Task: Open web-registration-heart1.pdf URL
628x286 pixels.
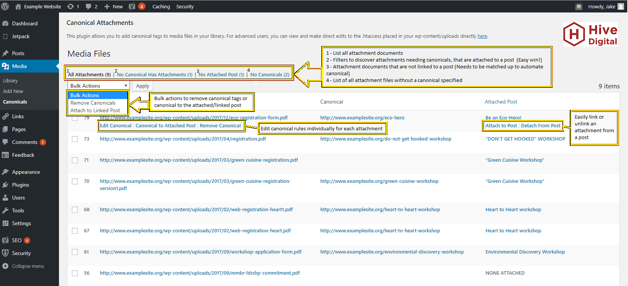Action: coord(196,210)
